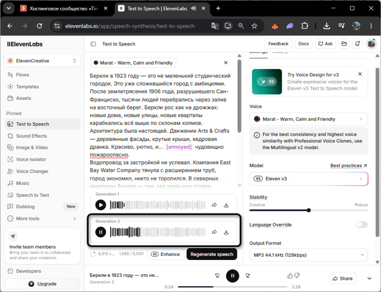
Task: Click thumbs up on generation
Action: coord(290,276)
